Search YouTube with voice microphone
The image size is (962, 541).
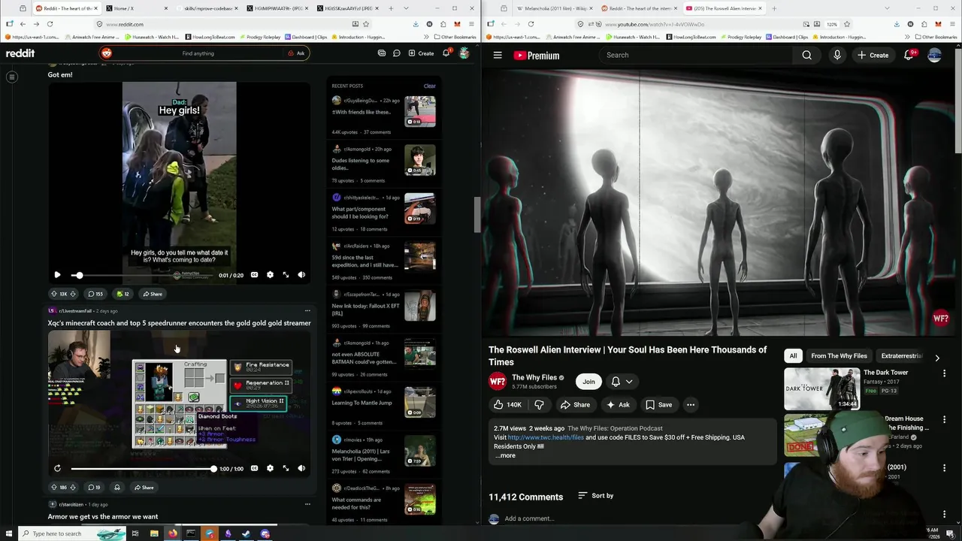837,55
